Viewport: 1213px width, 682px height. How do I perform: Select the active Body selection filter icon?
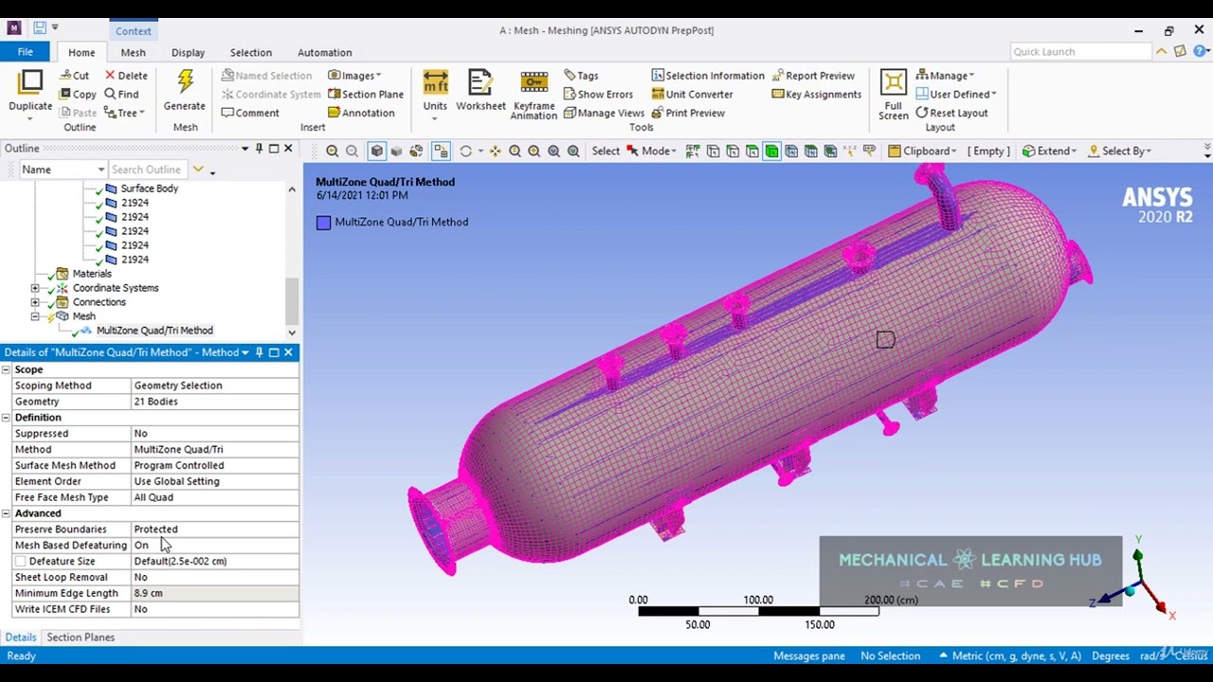click(771, 151)
